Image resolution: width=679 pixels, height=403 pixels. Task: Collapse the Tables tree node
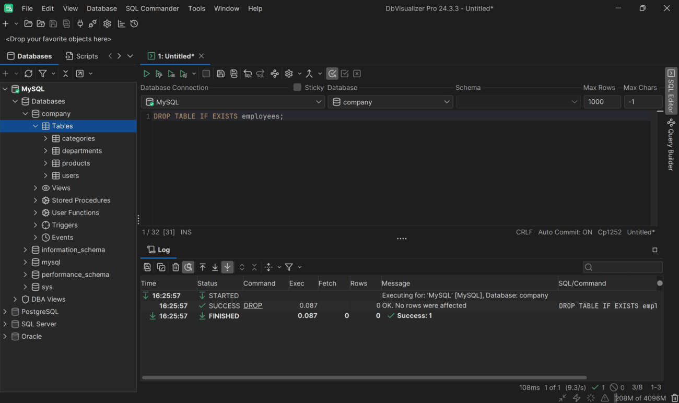click(36, 126)
